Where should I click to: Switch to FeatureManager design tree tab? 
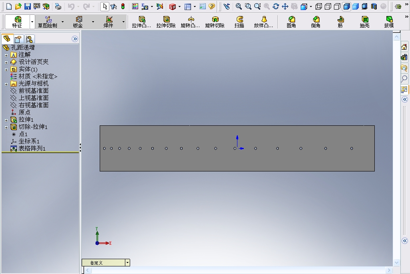pos(7,39)
